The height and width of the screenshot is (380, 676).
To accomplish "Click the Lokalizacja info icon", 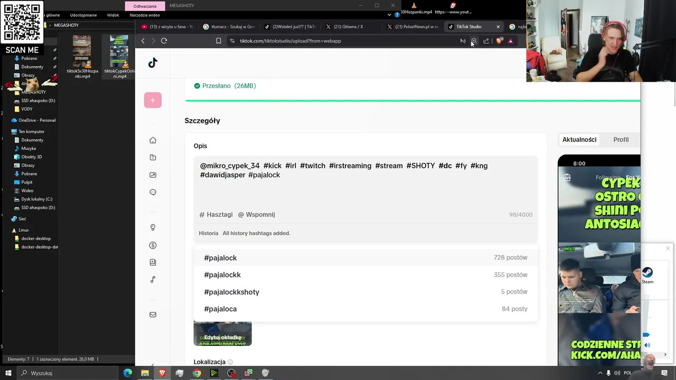I will click(x=230, y=362).
